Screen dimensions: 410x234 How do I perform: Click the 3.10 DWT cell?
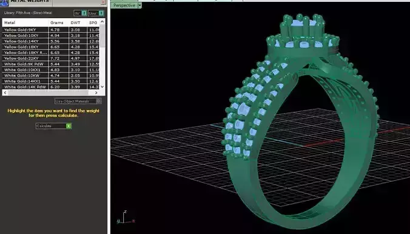(78, 70)
